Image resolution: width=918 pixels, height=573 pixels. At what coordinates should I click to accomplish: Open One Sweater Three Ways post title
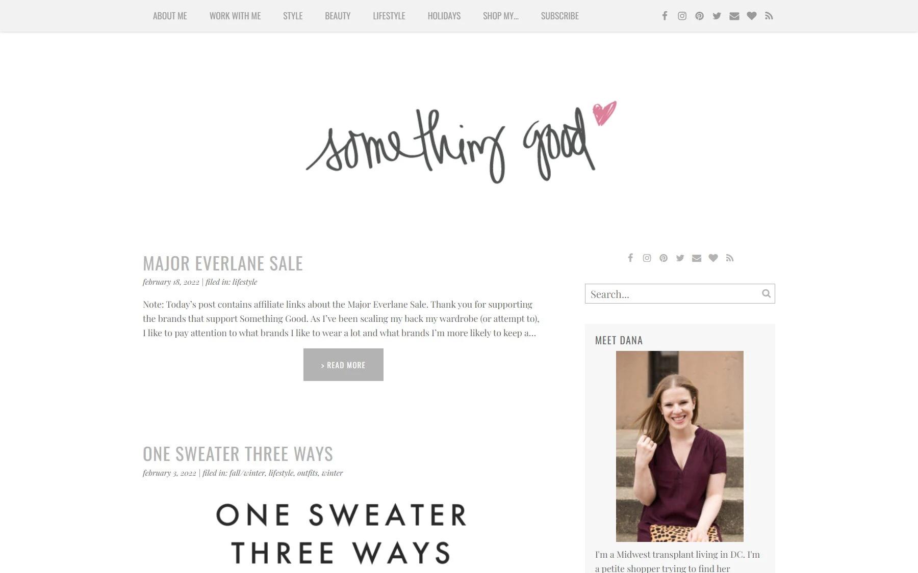[x=238, y=454]
